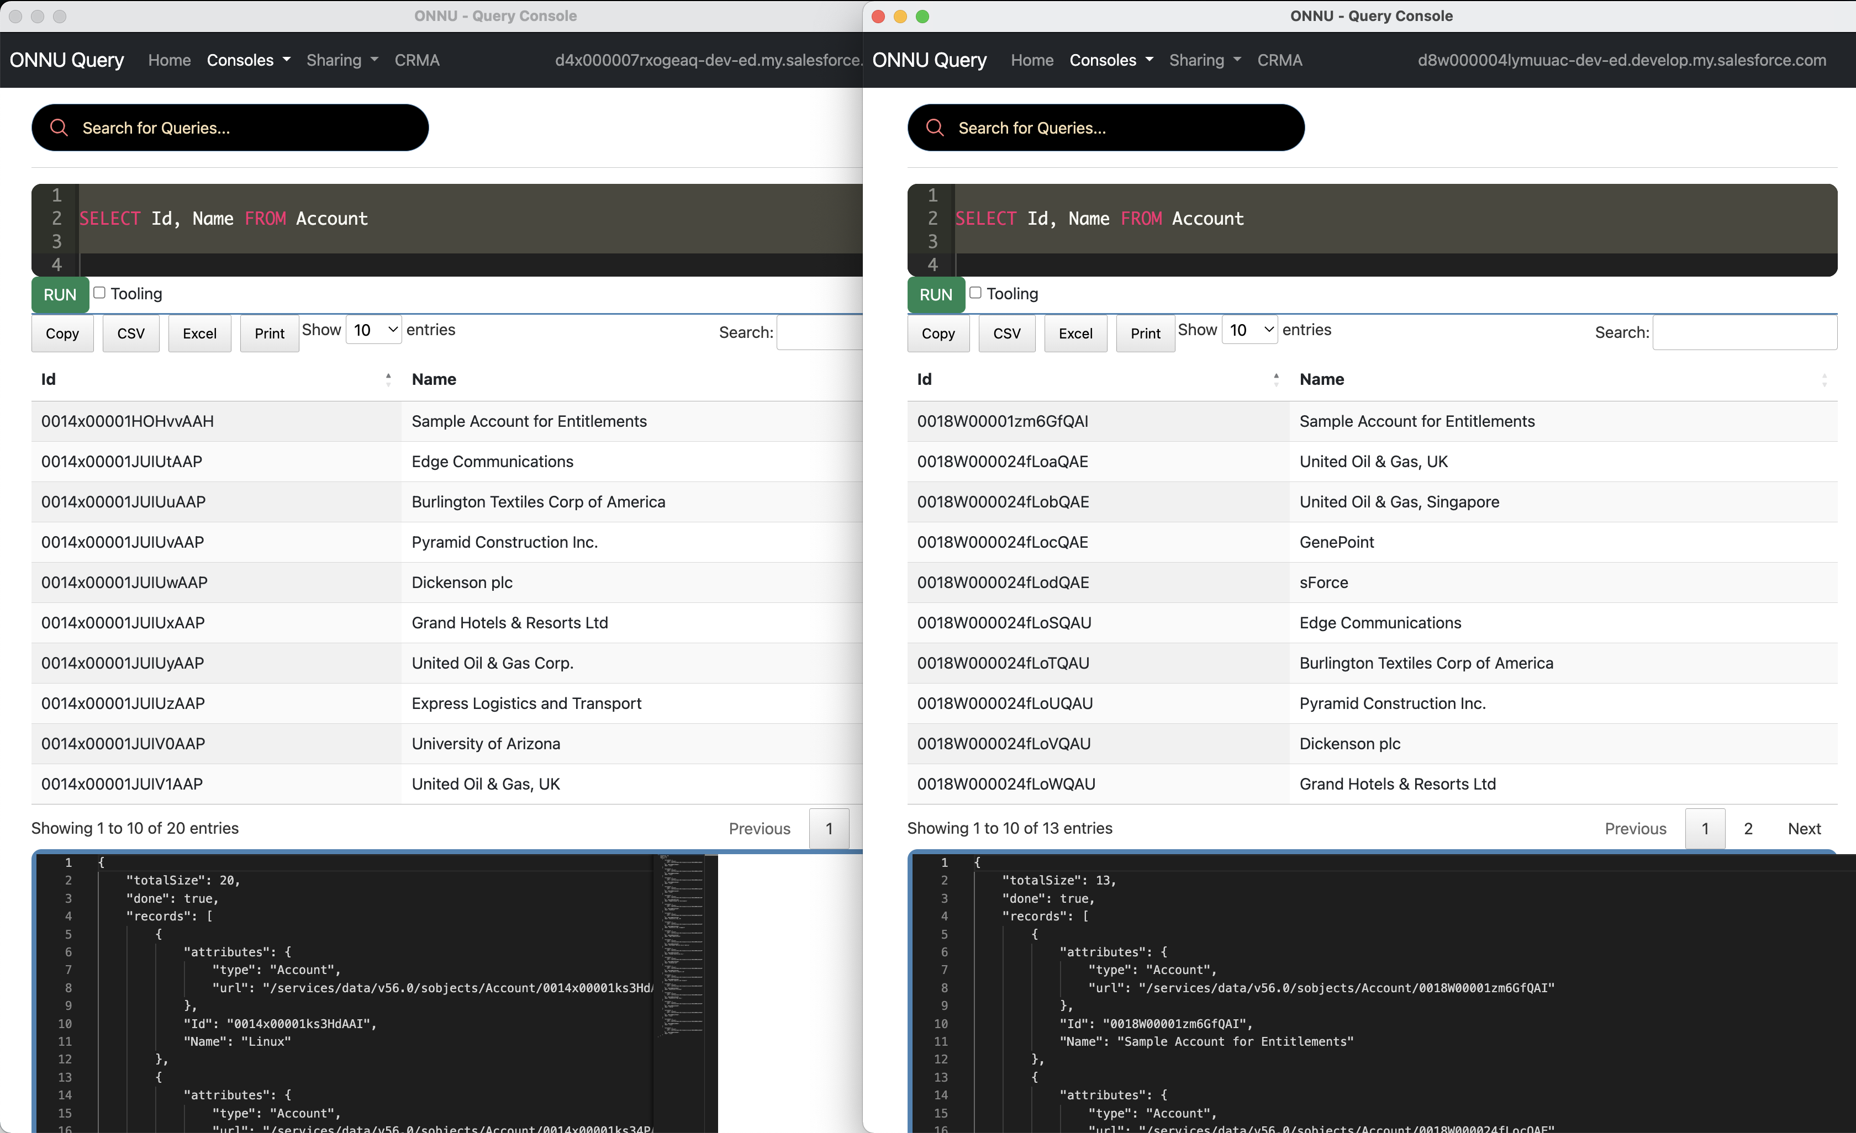Select the Id 0014x00001JUIUtAAP cell

pyautogui.click(x=216, y=462)
